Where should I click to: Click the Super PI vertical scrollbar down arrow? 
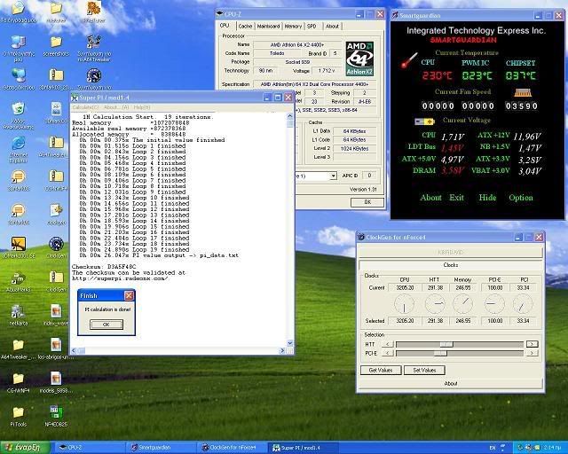[290, 343]
